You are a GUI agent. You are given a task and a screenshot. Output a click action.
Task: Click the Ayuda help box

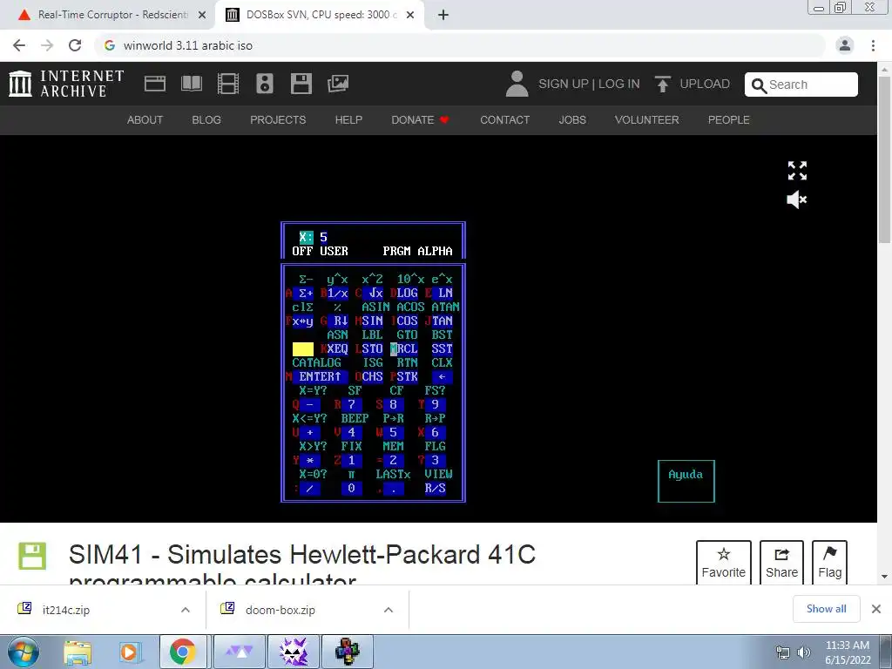click(x=686, y=481)
